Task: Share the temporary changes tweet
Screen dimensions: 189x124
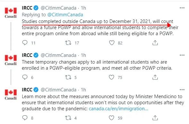Action: 155,77
